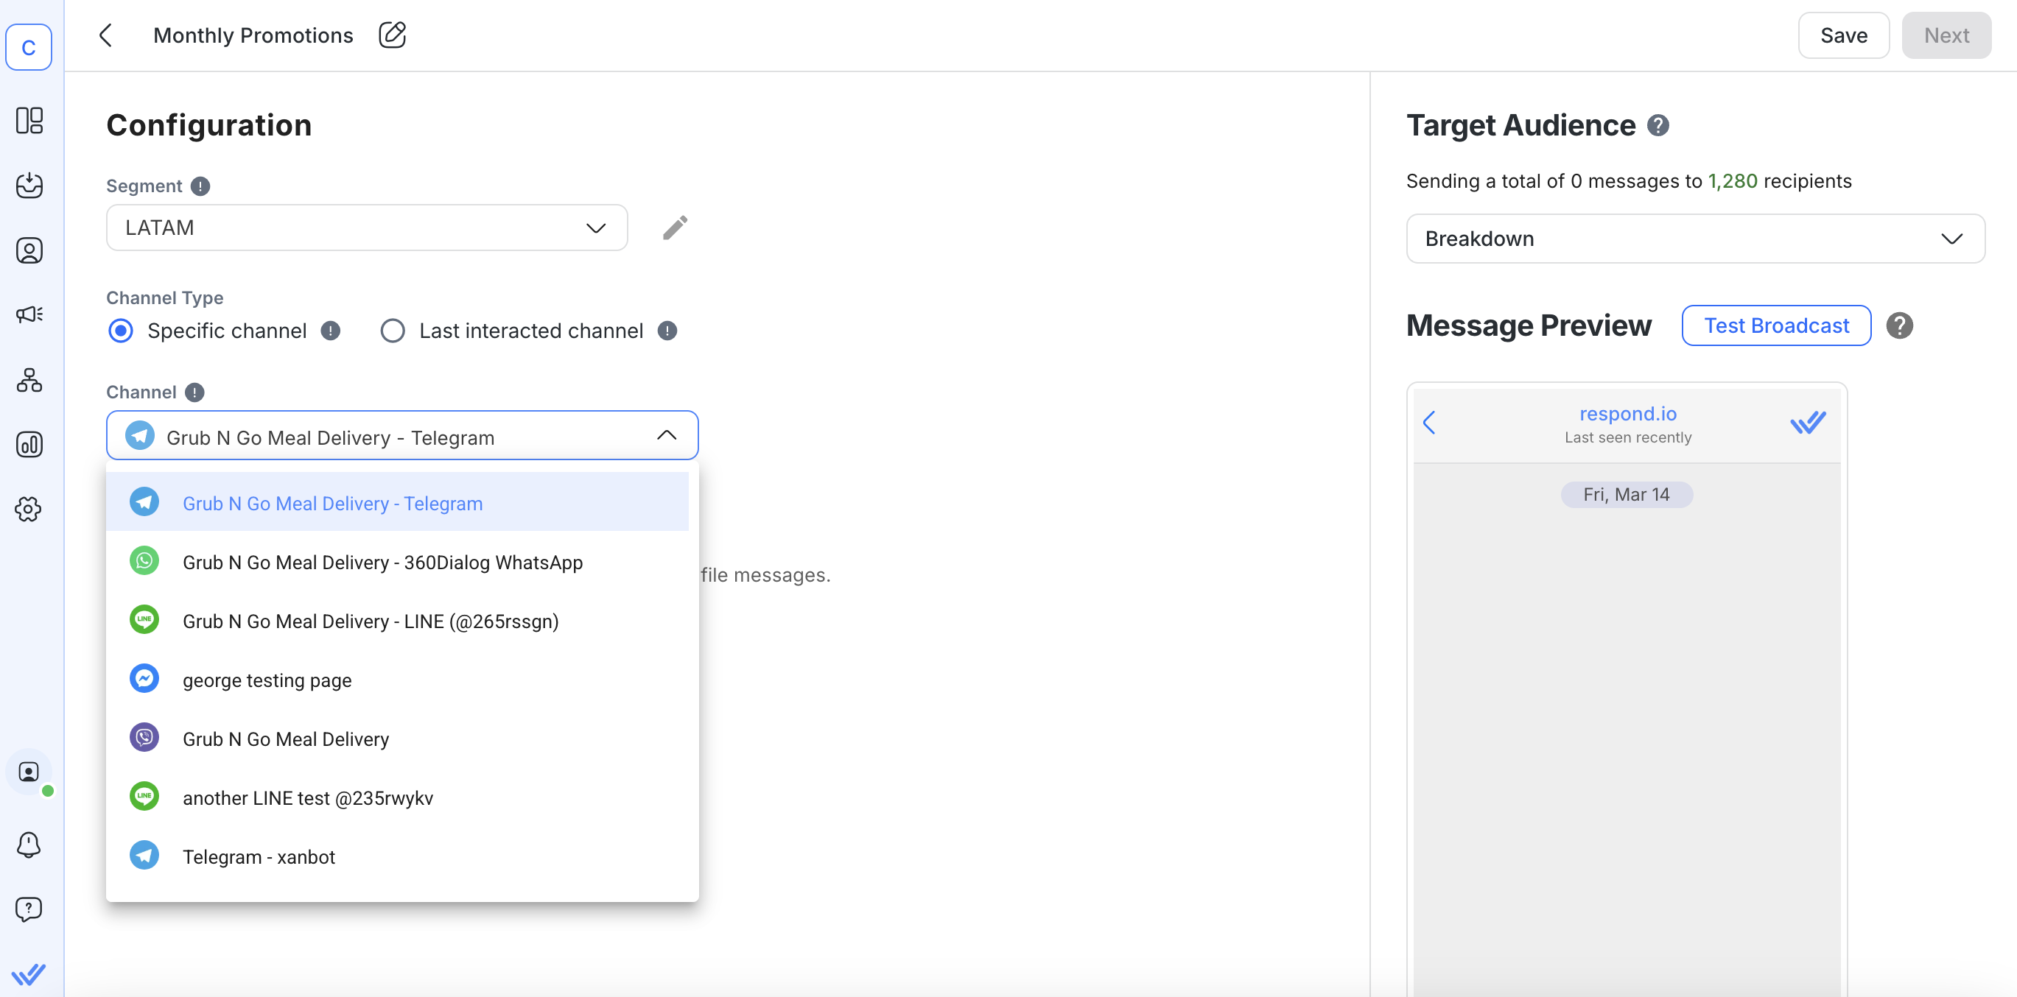Open the Breakdown dropdown under Target Audience
The image size is (2017, 997).
coord(1695,238)
